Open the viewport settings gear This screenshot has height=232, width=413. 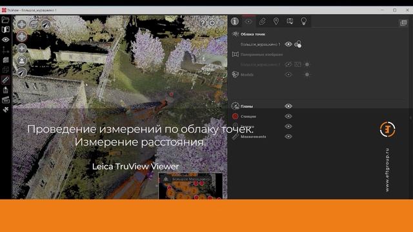[x=212, y=23]
